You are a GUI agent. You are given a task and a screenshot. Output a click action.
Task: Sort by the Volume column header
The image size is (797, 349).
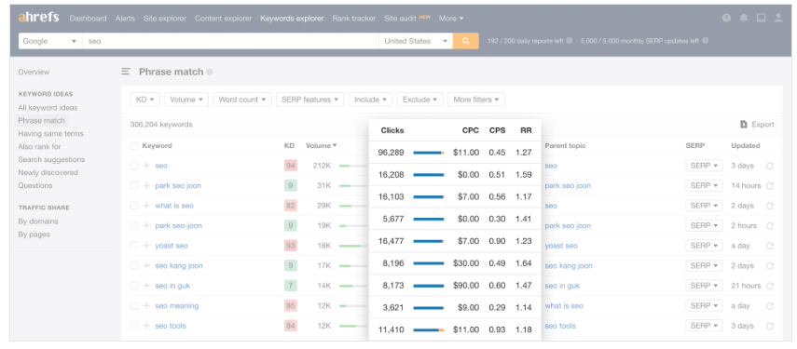click(322, 145)
